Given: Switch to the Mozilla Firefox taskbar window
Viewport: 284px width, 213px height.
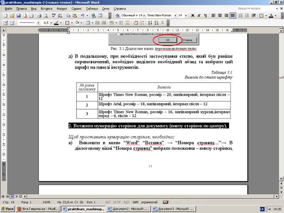Looking at the screenshot, I should [x=38, y=209].
